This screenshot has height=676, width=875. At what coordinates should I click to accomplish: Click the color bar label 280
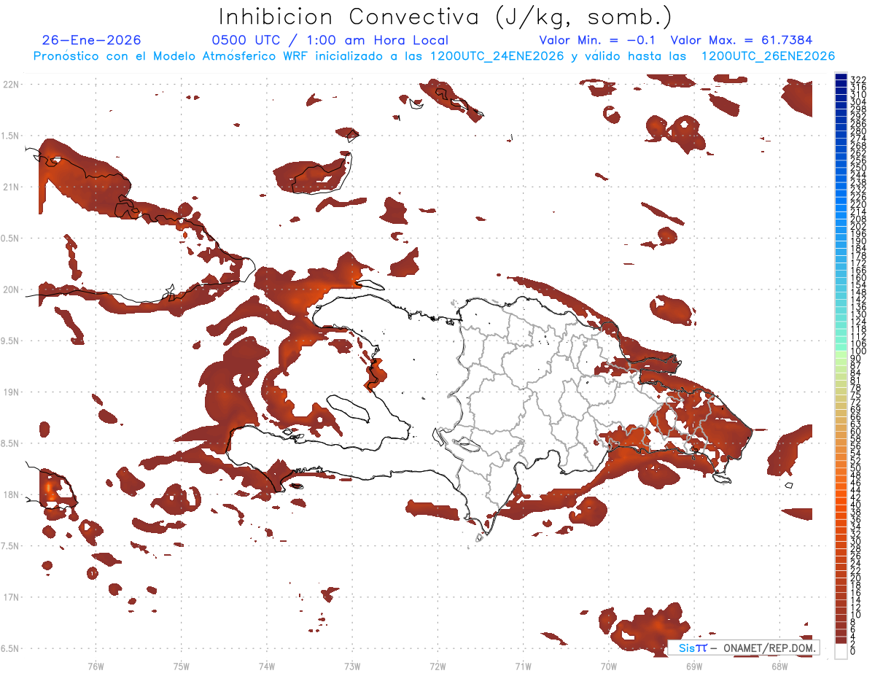point(857,131)
